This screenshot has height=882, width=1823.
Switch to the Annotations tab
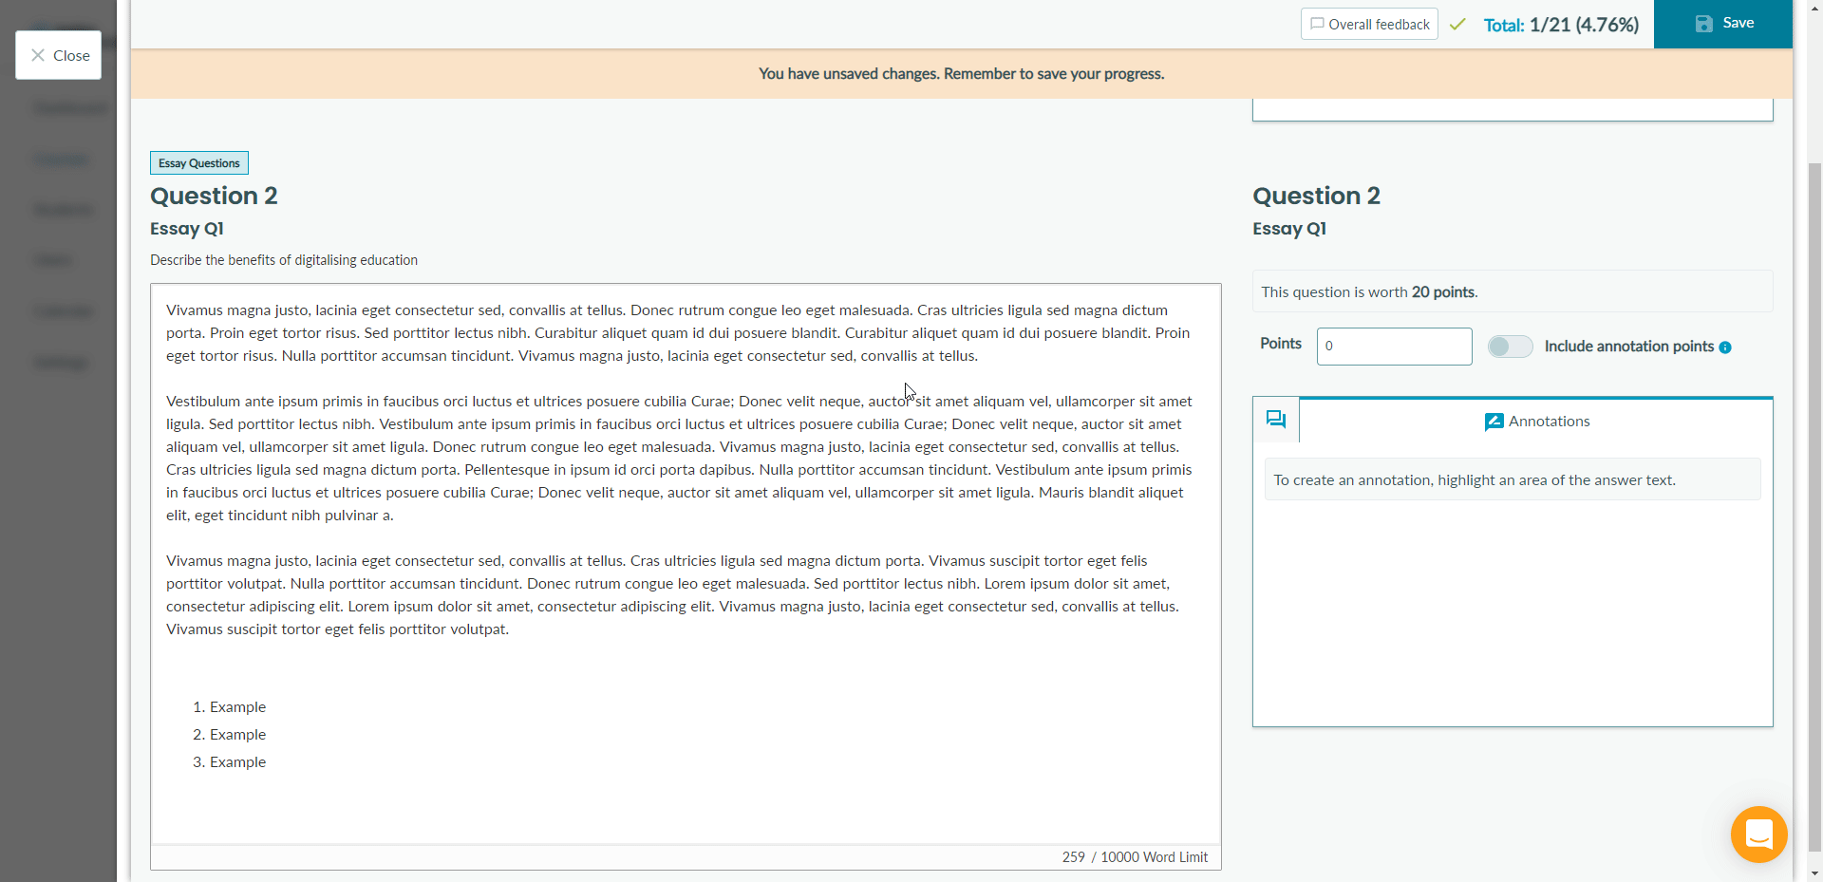(x=1536, y=421)
